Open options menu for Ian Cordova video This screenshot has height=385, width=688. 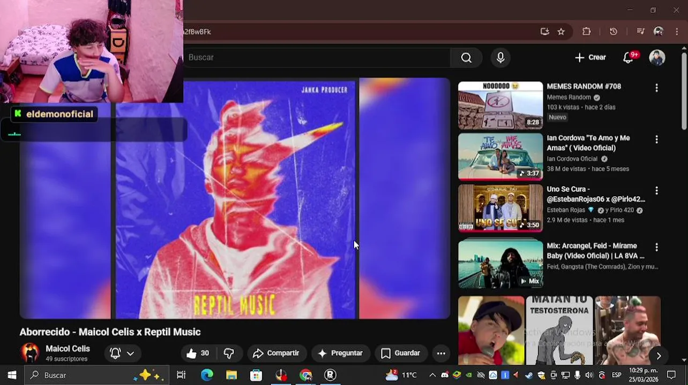[x=656, y=139]
